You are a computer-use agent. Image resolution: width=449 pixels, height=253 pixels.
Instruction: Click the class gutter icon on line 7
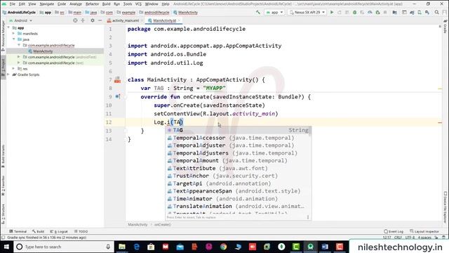point(117,79)
